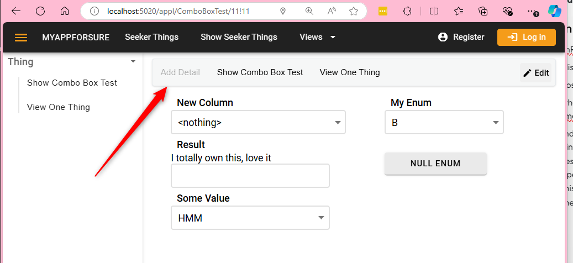Collapse the Thing sidebar section
The width and height of the screenshot is (573, 263).
133,62
